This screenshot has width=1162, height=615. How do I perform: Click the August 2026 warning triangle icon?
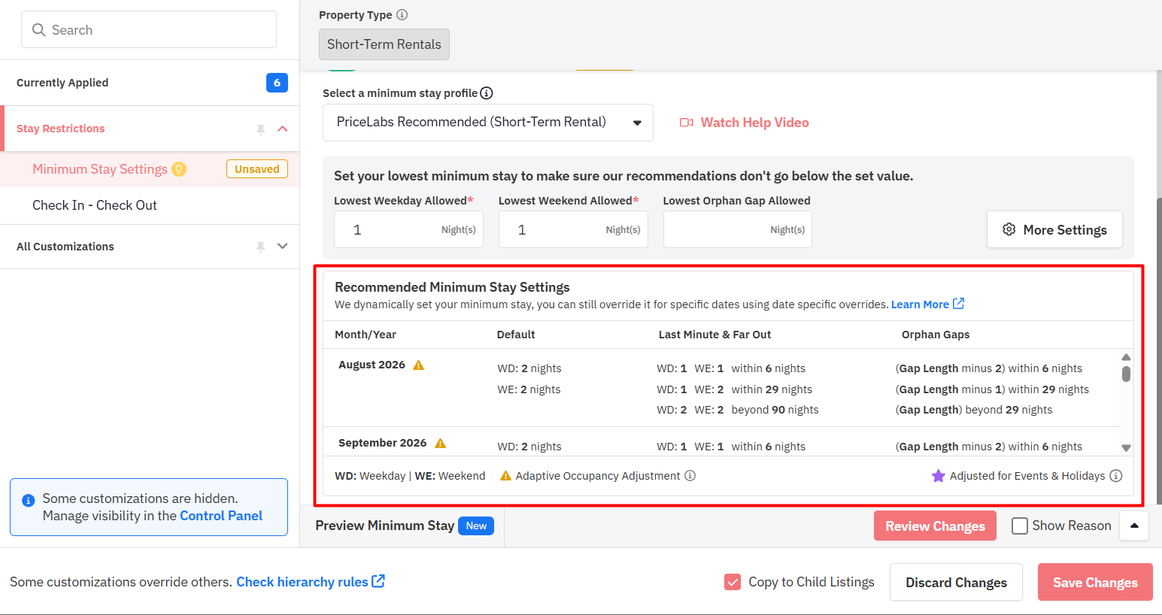coord(419,365)
